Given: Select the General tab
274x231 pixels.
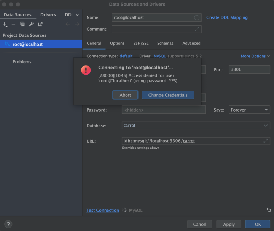Looking at the screenshot, I should [94, 43].
